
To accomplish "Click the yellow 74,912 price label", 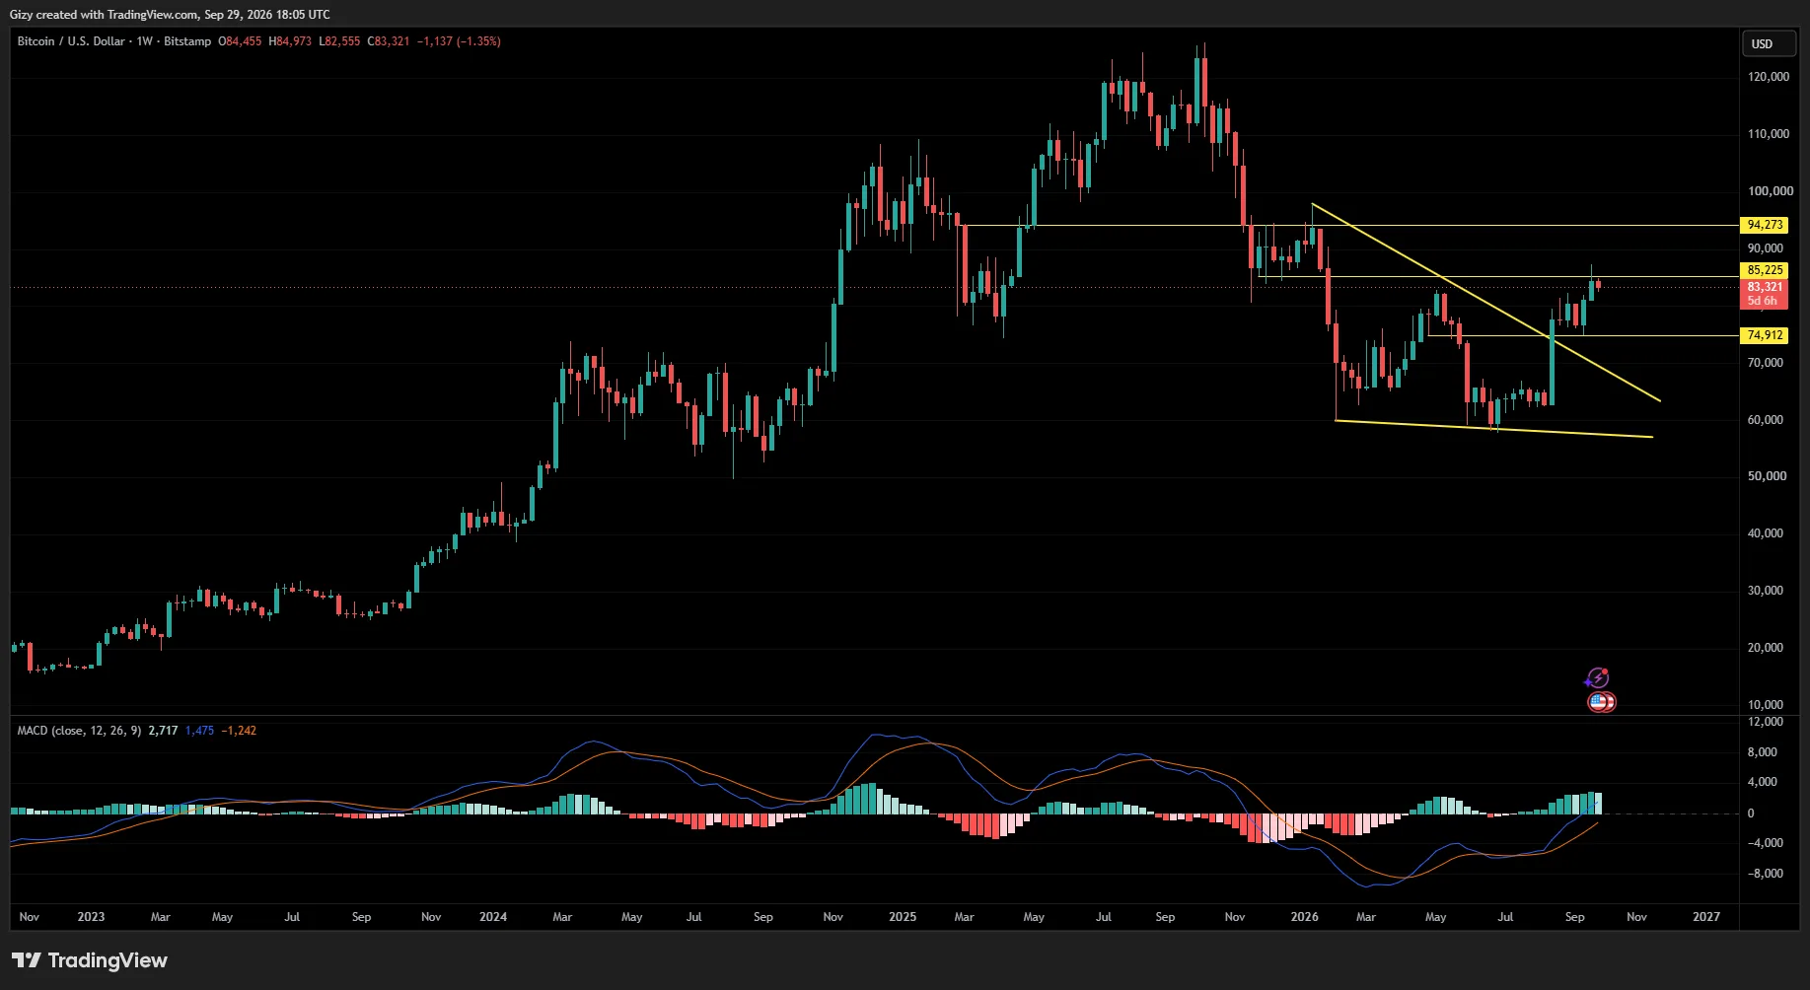I will click(1765, 335).
